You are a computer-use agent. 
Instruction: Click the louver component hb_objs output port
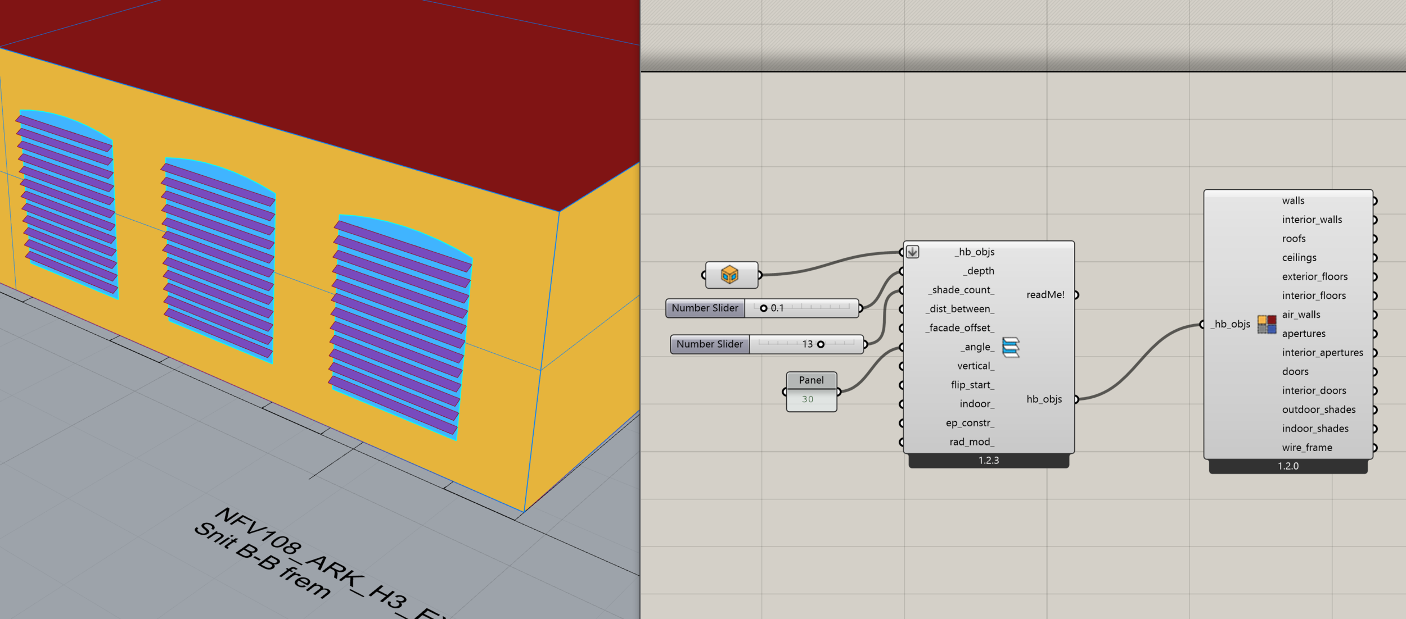(x=1075, y=399)
